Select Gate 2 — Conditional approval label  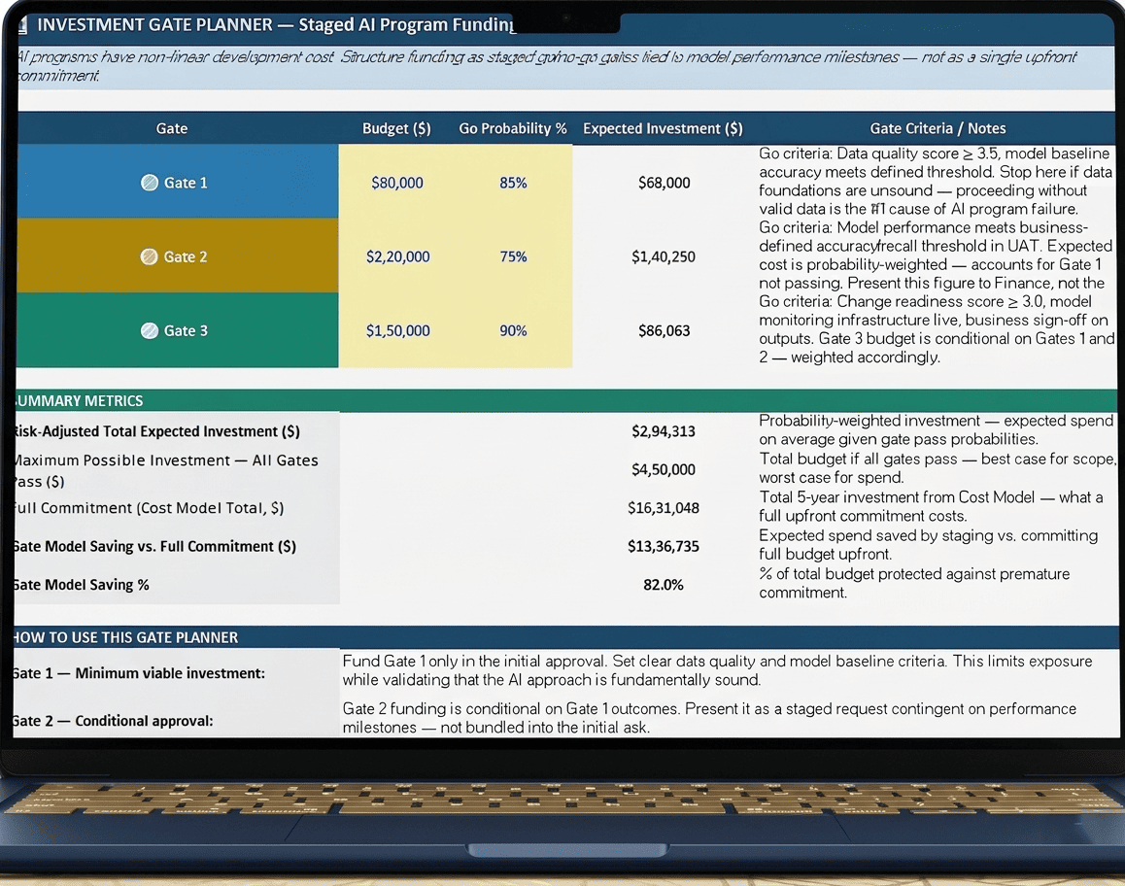[113, 721]
